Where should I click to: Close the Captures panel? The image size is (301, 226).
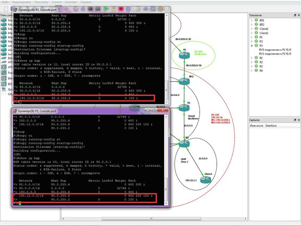coord(298,120)
